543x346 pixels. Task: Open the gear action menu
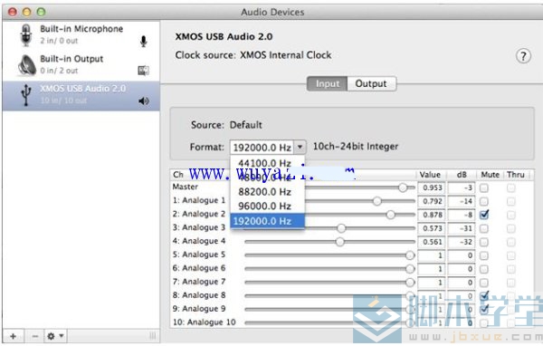coord(55,336)
